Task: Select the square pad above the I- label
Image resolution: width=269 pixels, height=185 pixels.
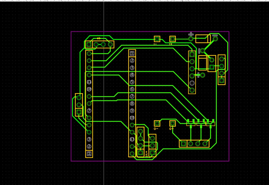Action: coord(157,39)
